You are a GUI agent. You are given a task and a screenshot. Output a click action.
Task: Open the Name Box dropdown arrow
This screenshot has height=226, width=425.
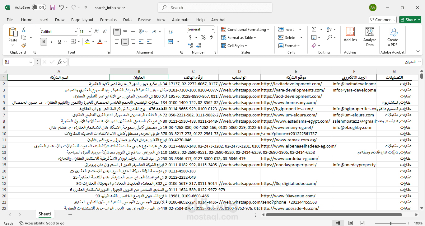pos(31,62)
